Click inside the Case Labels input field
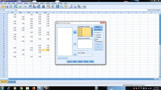This screenshot has height=90, width=161. tap(85, 55)
